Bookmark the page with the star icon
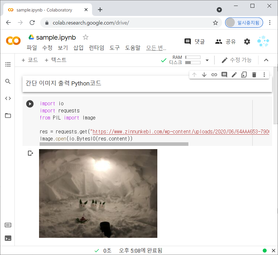The image size is (278, 255). pos(215,23)
